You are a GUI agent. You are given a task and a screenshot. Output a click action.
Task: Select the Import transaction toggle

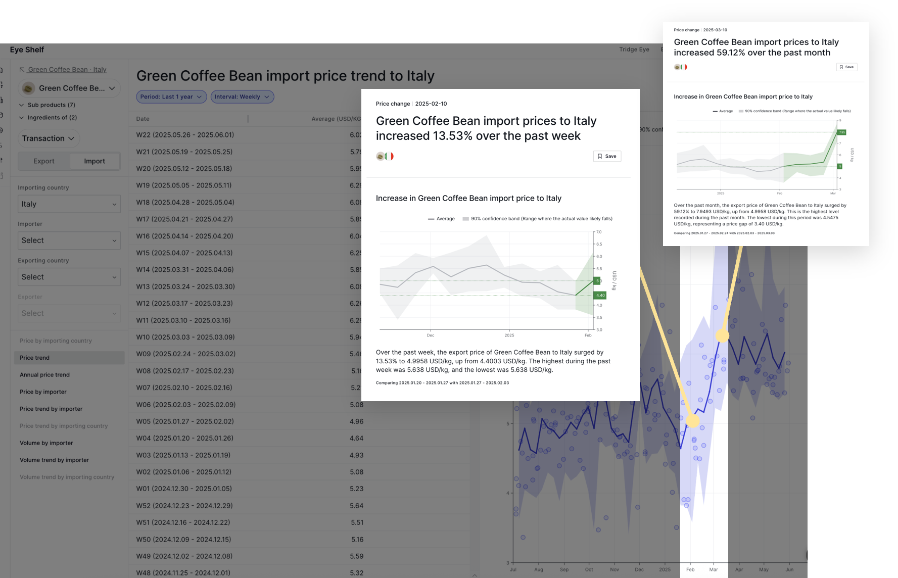point(94,161)
